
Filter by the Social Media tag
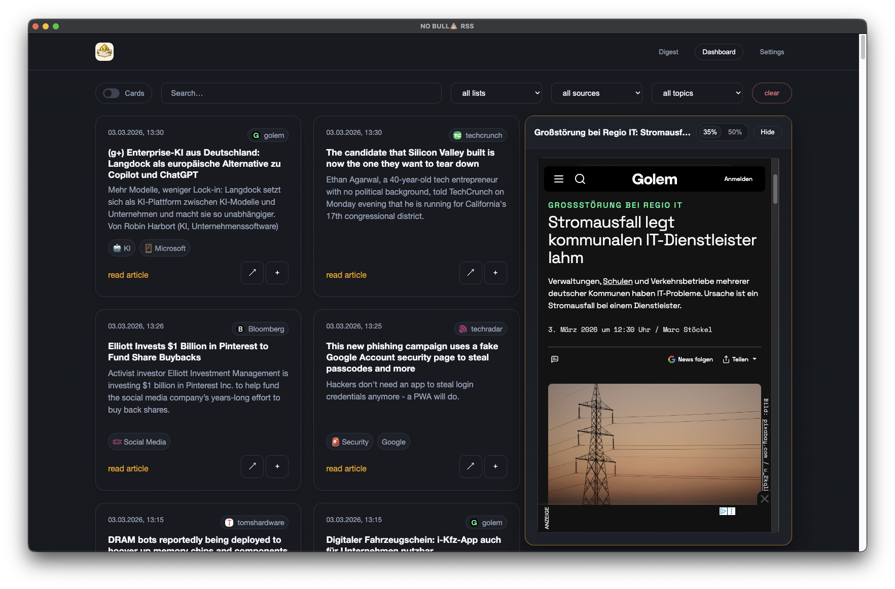(139, 442)
